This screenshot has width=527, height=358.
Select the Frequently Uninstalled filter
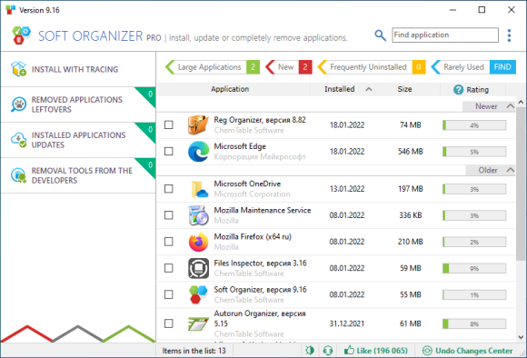(x=372, y=67)
